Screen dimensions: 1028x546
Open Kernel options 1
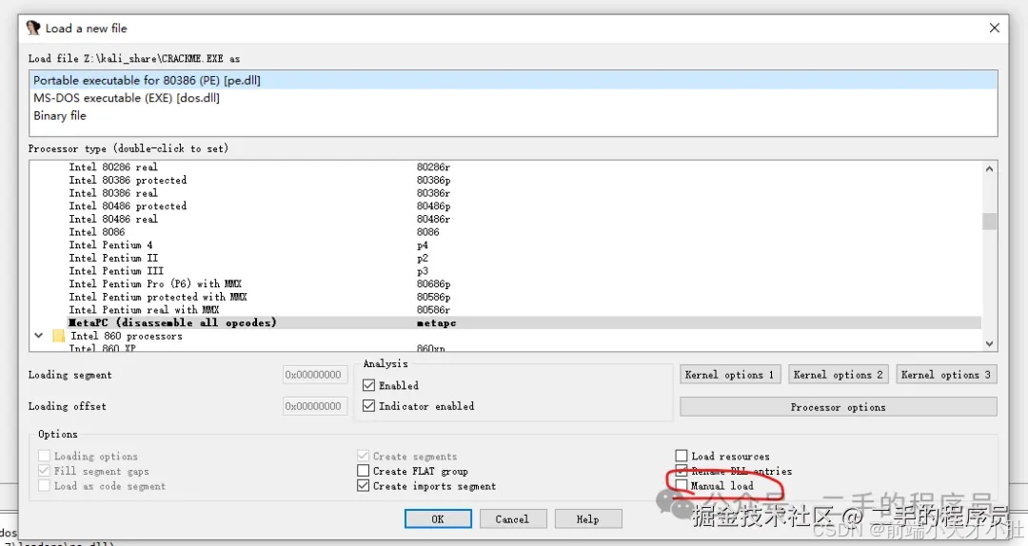point(729,375)
